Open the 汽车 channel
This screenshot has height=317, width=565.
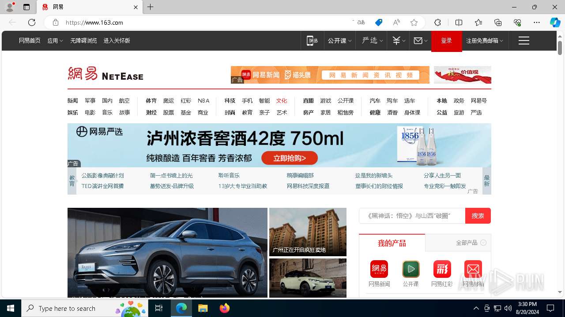[x=375, y=101]
